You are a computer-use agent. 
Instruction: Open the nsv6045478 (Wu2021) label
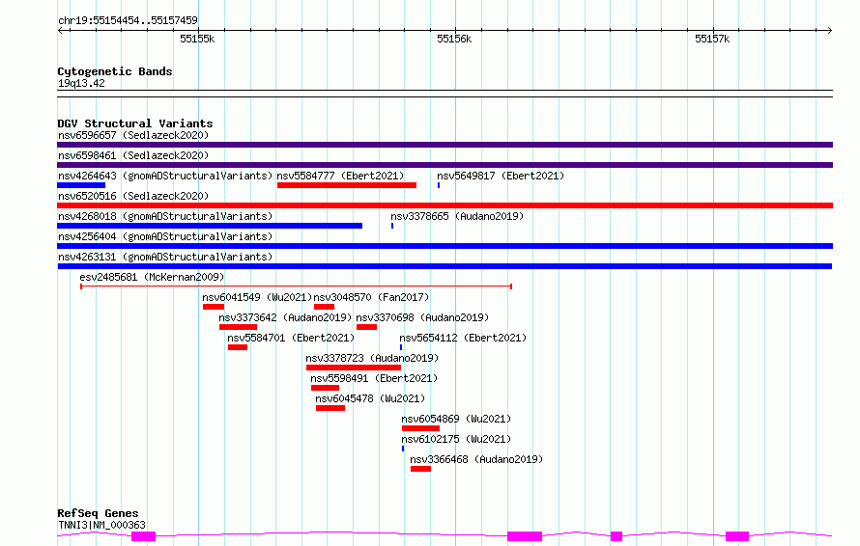click(x=370, y=398)
